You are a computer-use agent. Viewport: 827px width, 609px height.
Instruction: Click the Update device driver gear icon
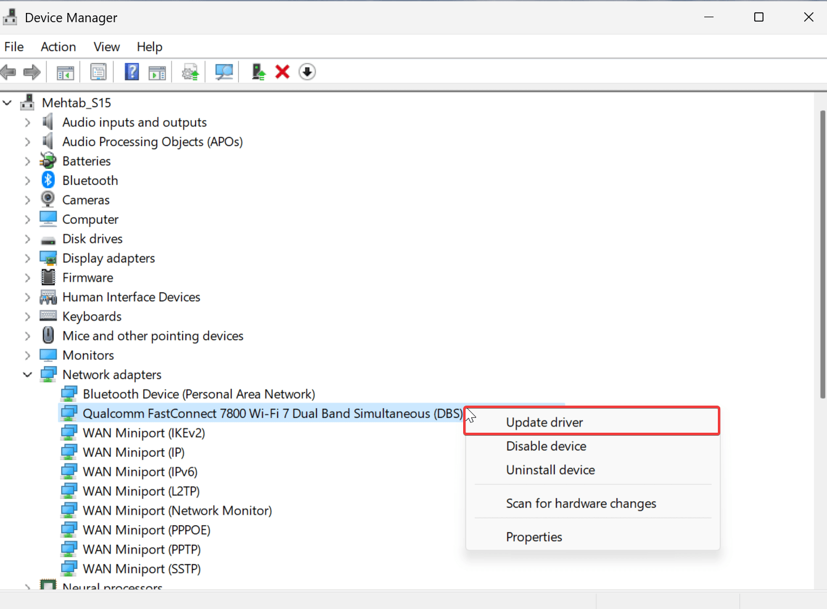191,72
